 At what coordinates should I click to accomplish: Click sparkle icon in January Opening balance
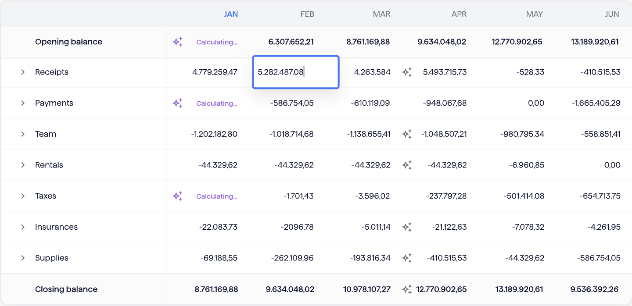[177, 42]
